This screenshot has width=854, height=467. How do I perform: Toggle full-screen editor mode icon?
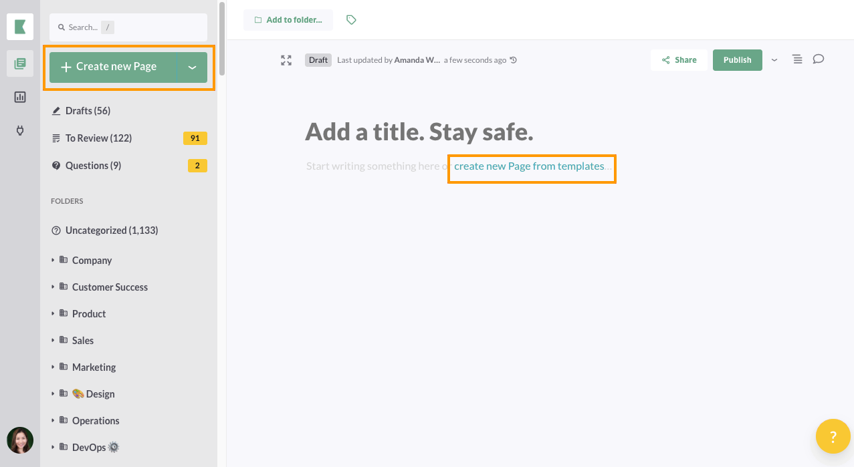(x=286, y=60)
